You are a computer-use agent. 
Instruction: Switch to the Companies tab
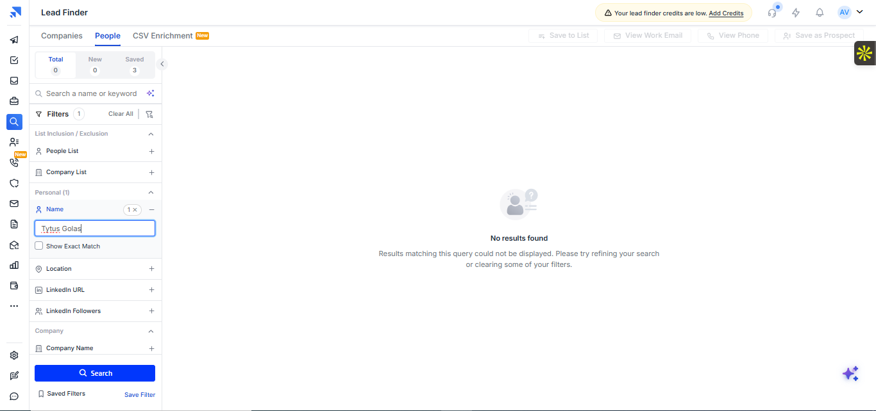click(62, 36)
